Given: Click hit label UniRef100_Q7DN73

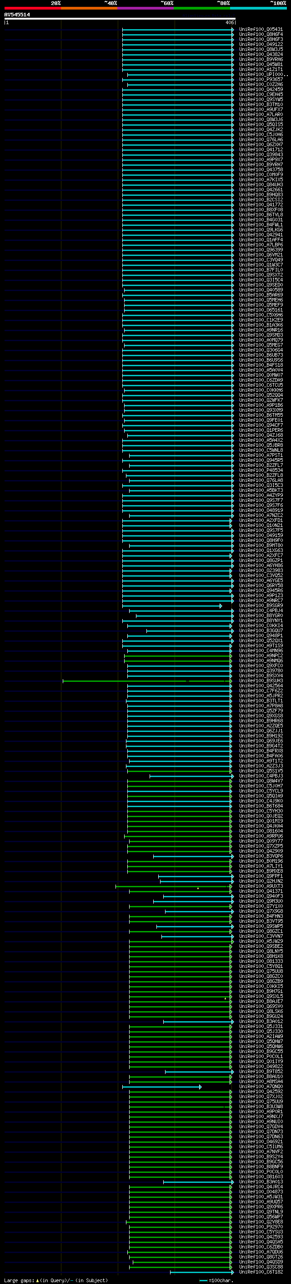Looking at the screenshot, I should 261,1131.
